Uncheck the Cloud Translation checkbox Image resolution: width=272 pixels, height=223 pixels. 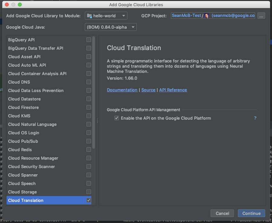[89, 200]
